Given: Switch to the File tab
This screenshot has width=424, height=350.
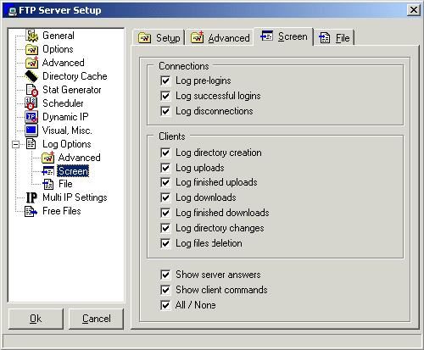Looking at the screenshot, I should point(334,37).
